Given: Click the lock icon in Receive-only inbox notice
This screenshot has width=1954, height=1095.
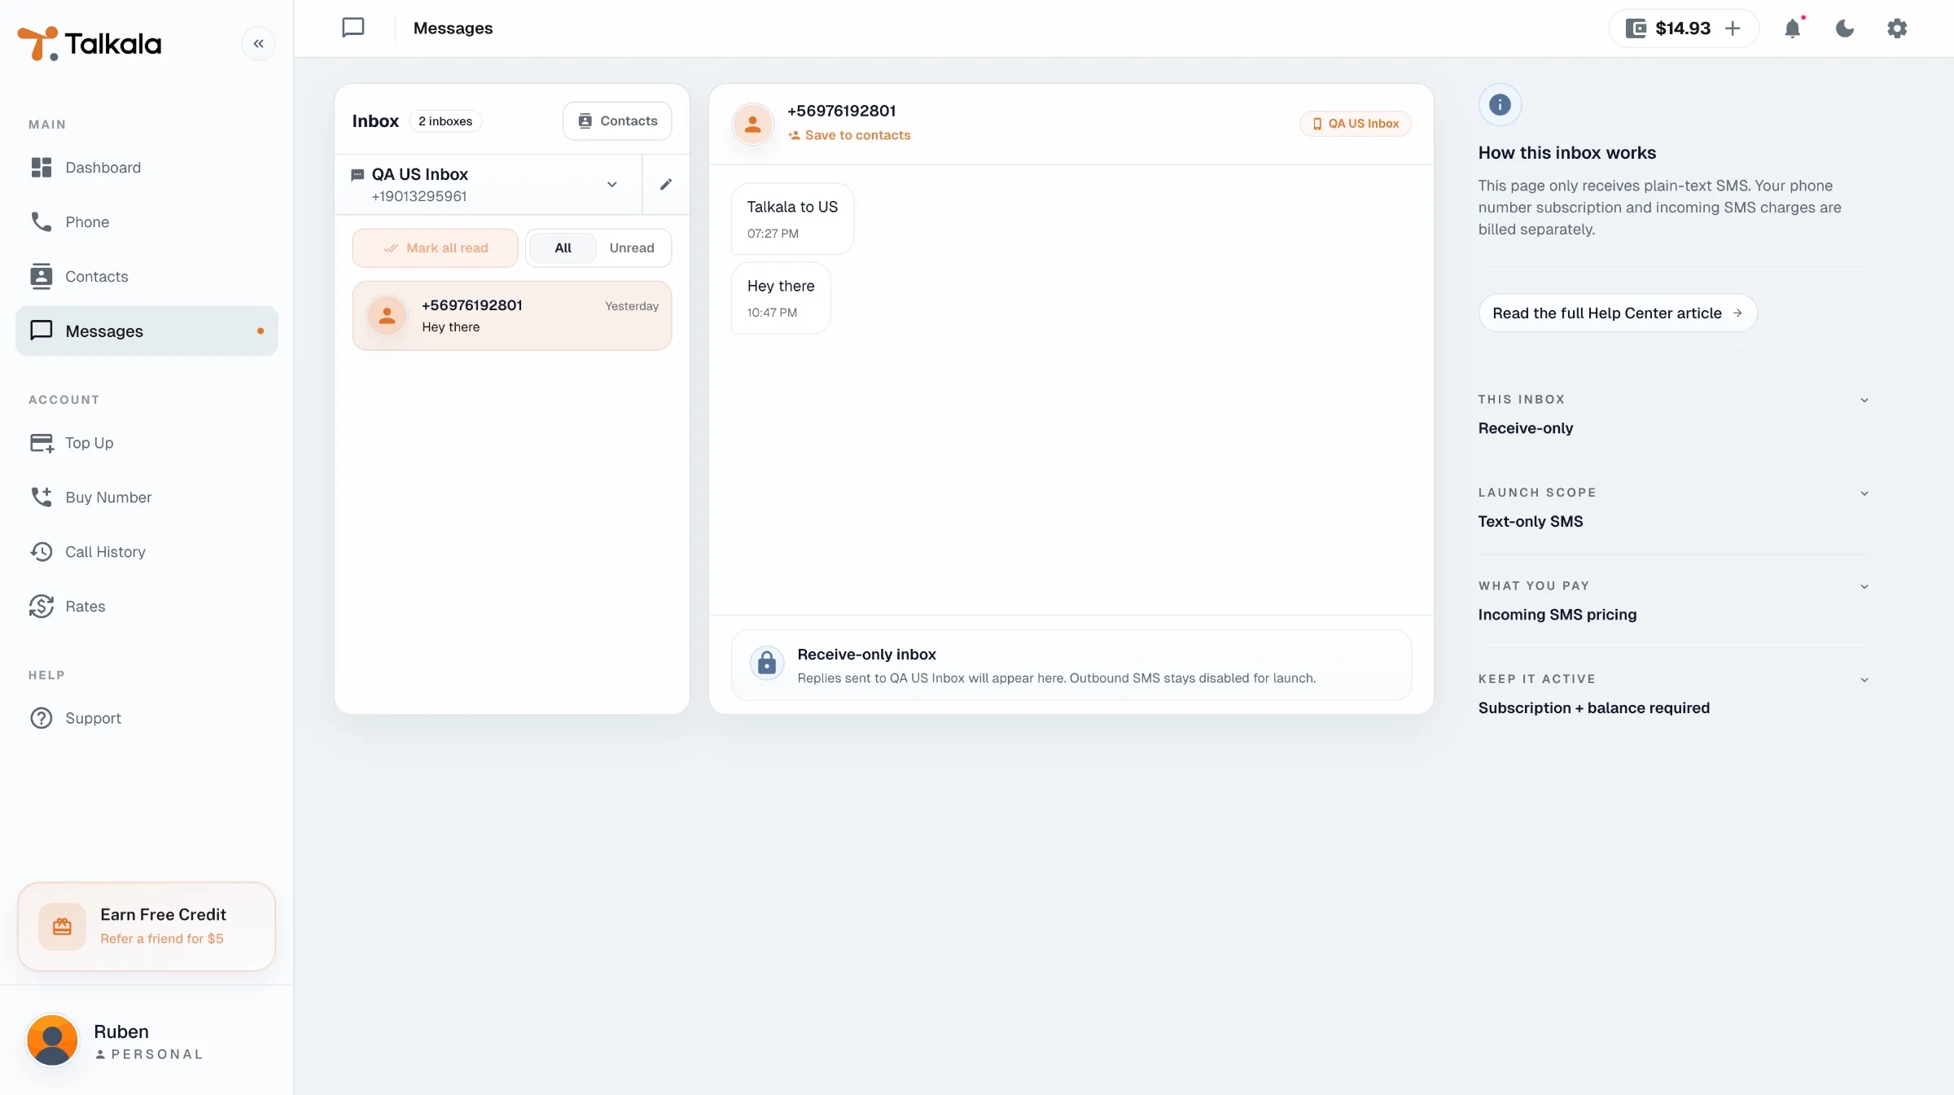Looking at the screenshot, I should click(767, 664).
